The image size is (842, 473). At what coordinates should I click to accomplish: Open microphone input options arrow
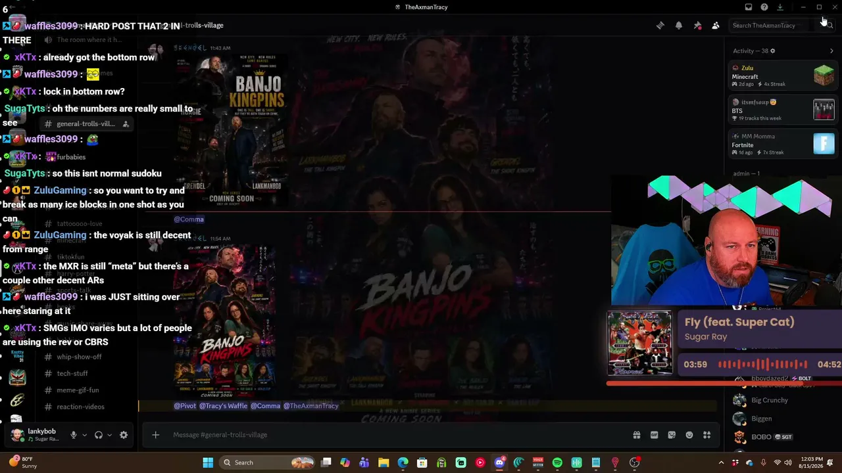[84, 435]
